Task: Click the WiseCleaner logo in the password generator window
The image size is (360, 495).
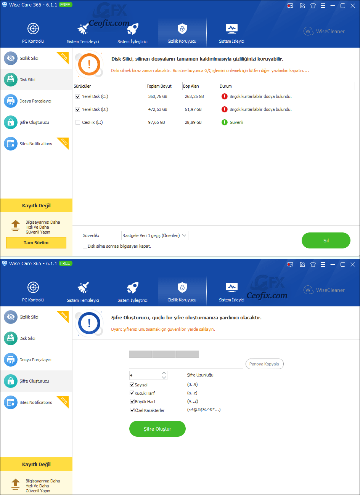Action: 324,290
